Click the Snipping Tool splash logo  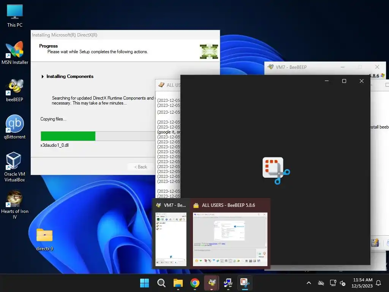[x=276, y=171]
